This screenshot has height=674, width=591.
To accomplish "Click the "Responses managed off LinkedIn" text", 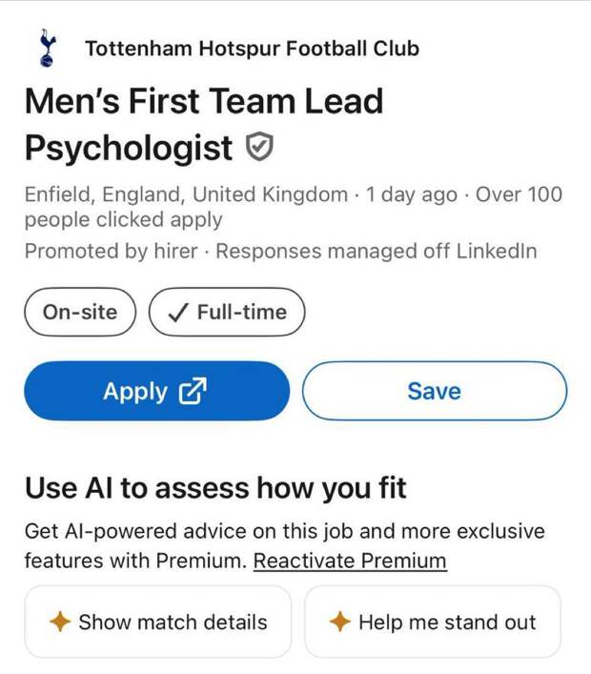I will [376, 252].
